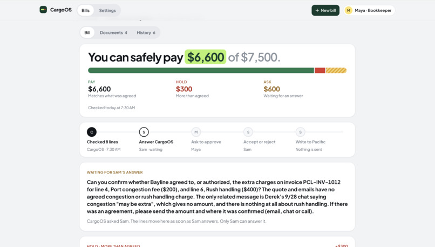Screen dimensions: 435x247
Task: Click the outlined S circle for Answer CargoOS
Action: coord(144,132)
